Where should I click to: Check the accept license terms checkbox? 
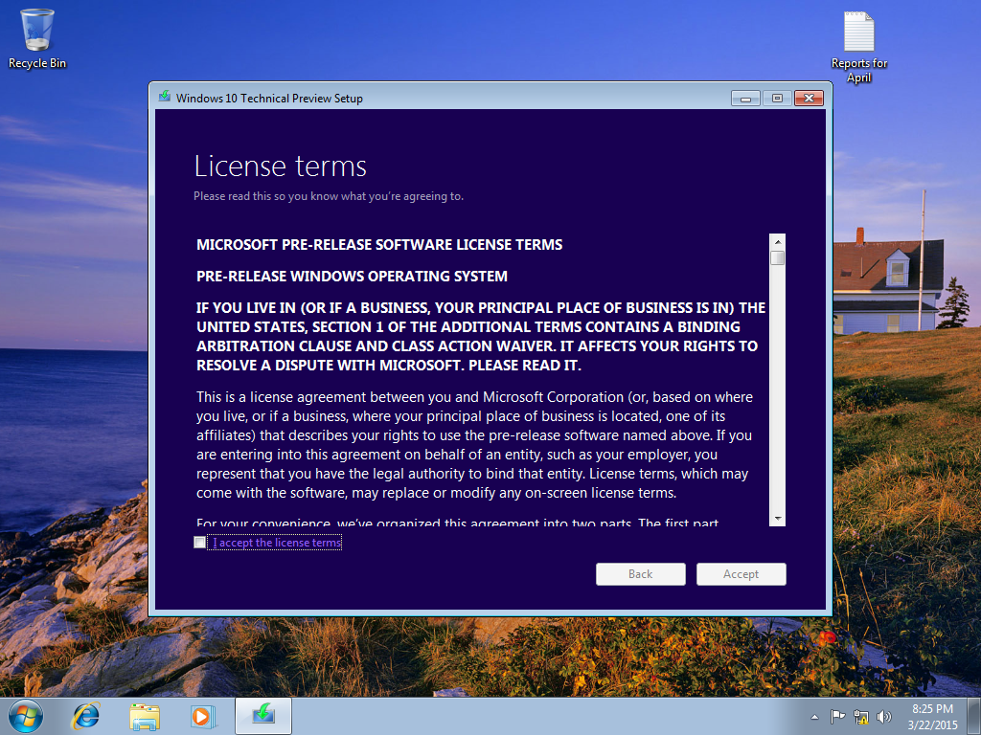click(x=199, y=543)
